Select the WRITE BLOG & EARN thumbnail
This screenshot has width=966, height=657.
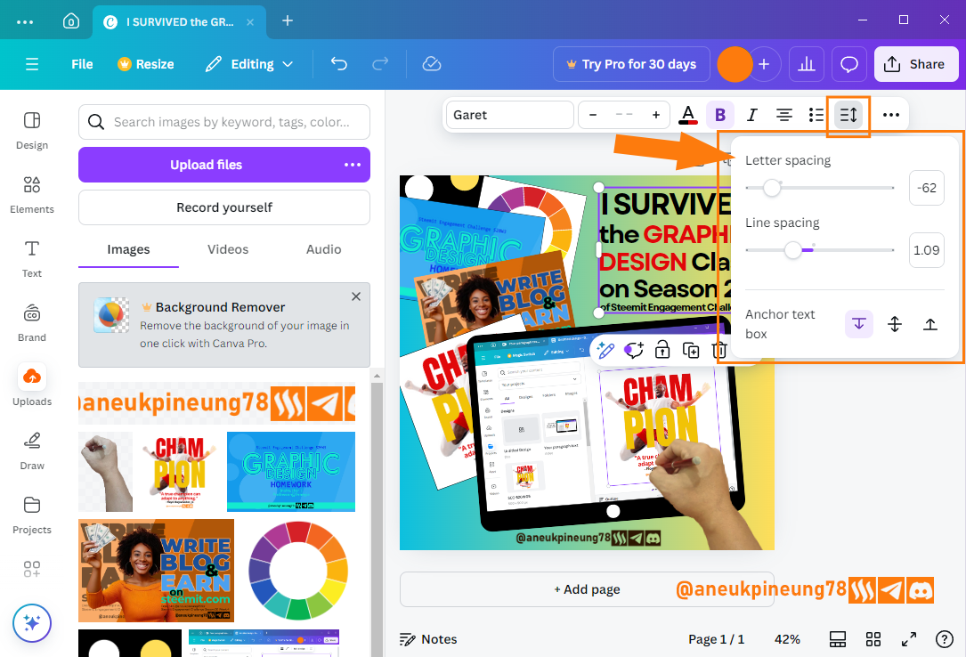(x=156, y=570)
